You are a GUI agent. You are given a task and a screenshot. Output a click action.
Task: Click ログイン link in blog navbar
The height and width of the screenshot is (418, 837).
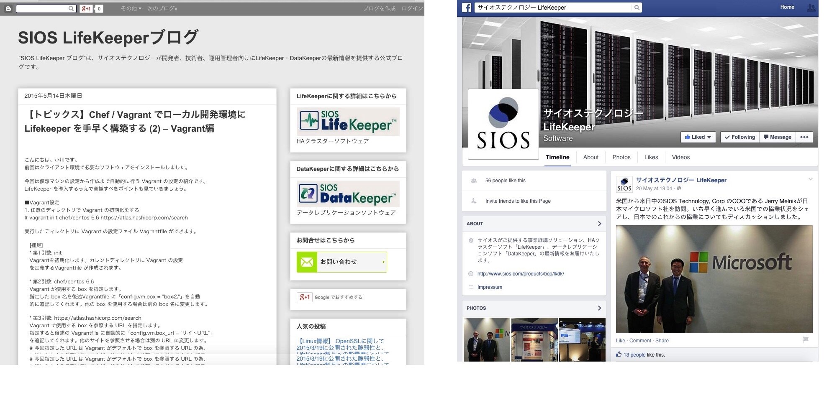(x=412, y=8)
